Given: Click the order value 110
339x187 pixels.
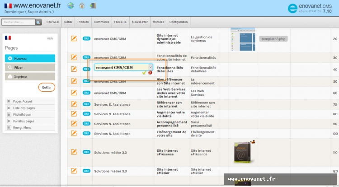Looking at the screenshot, I should point(335,153).
